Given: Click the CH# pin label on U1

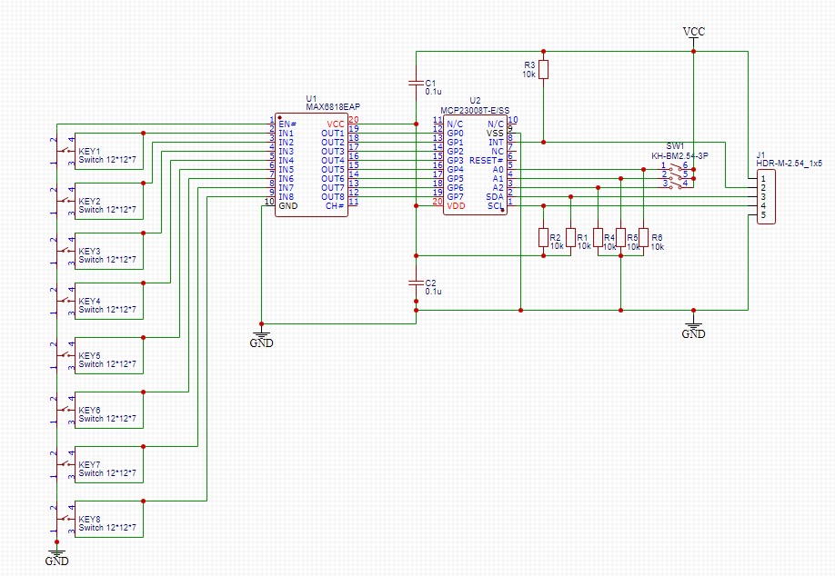Looking at the screenshot, I should (x=335, y=206).
